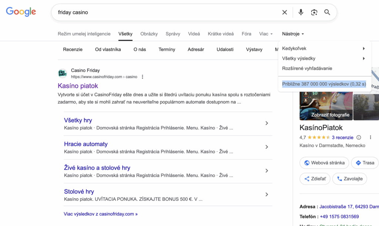
Task: Click the info icon next to 3 recenzie
Action: (359, 137)
